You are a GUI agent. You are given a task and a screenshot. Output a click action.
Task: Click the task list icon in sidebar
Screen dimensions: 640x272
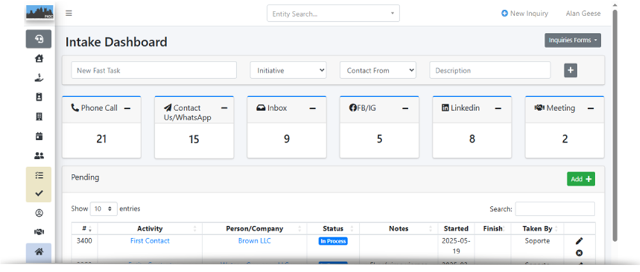click(38, 175)
